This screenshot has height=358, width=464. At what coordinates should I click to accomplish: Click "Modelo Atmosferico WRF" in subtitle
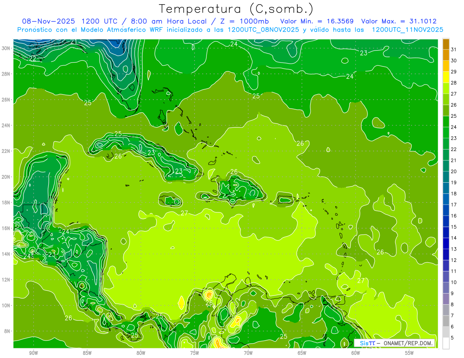[124, 30]
